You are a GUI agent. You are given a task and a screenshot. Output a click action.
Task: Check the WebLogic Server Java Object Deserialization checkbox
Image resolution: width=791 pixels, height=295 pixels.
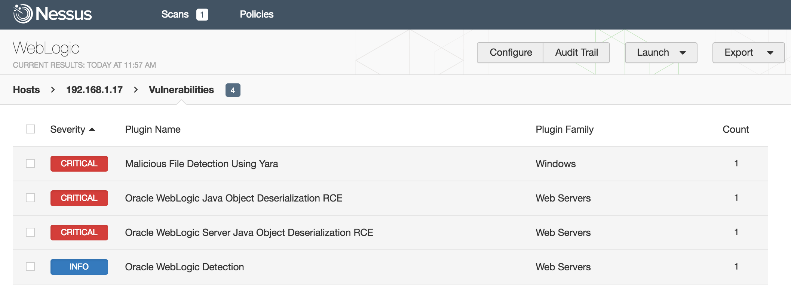(30, 232)
